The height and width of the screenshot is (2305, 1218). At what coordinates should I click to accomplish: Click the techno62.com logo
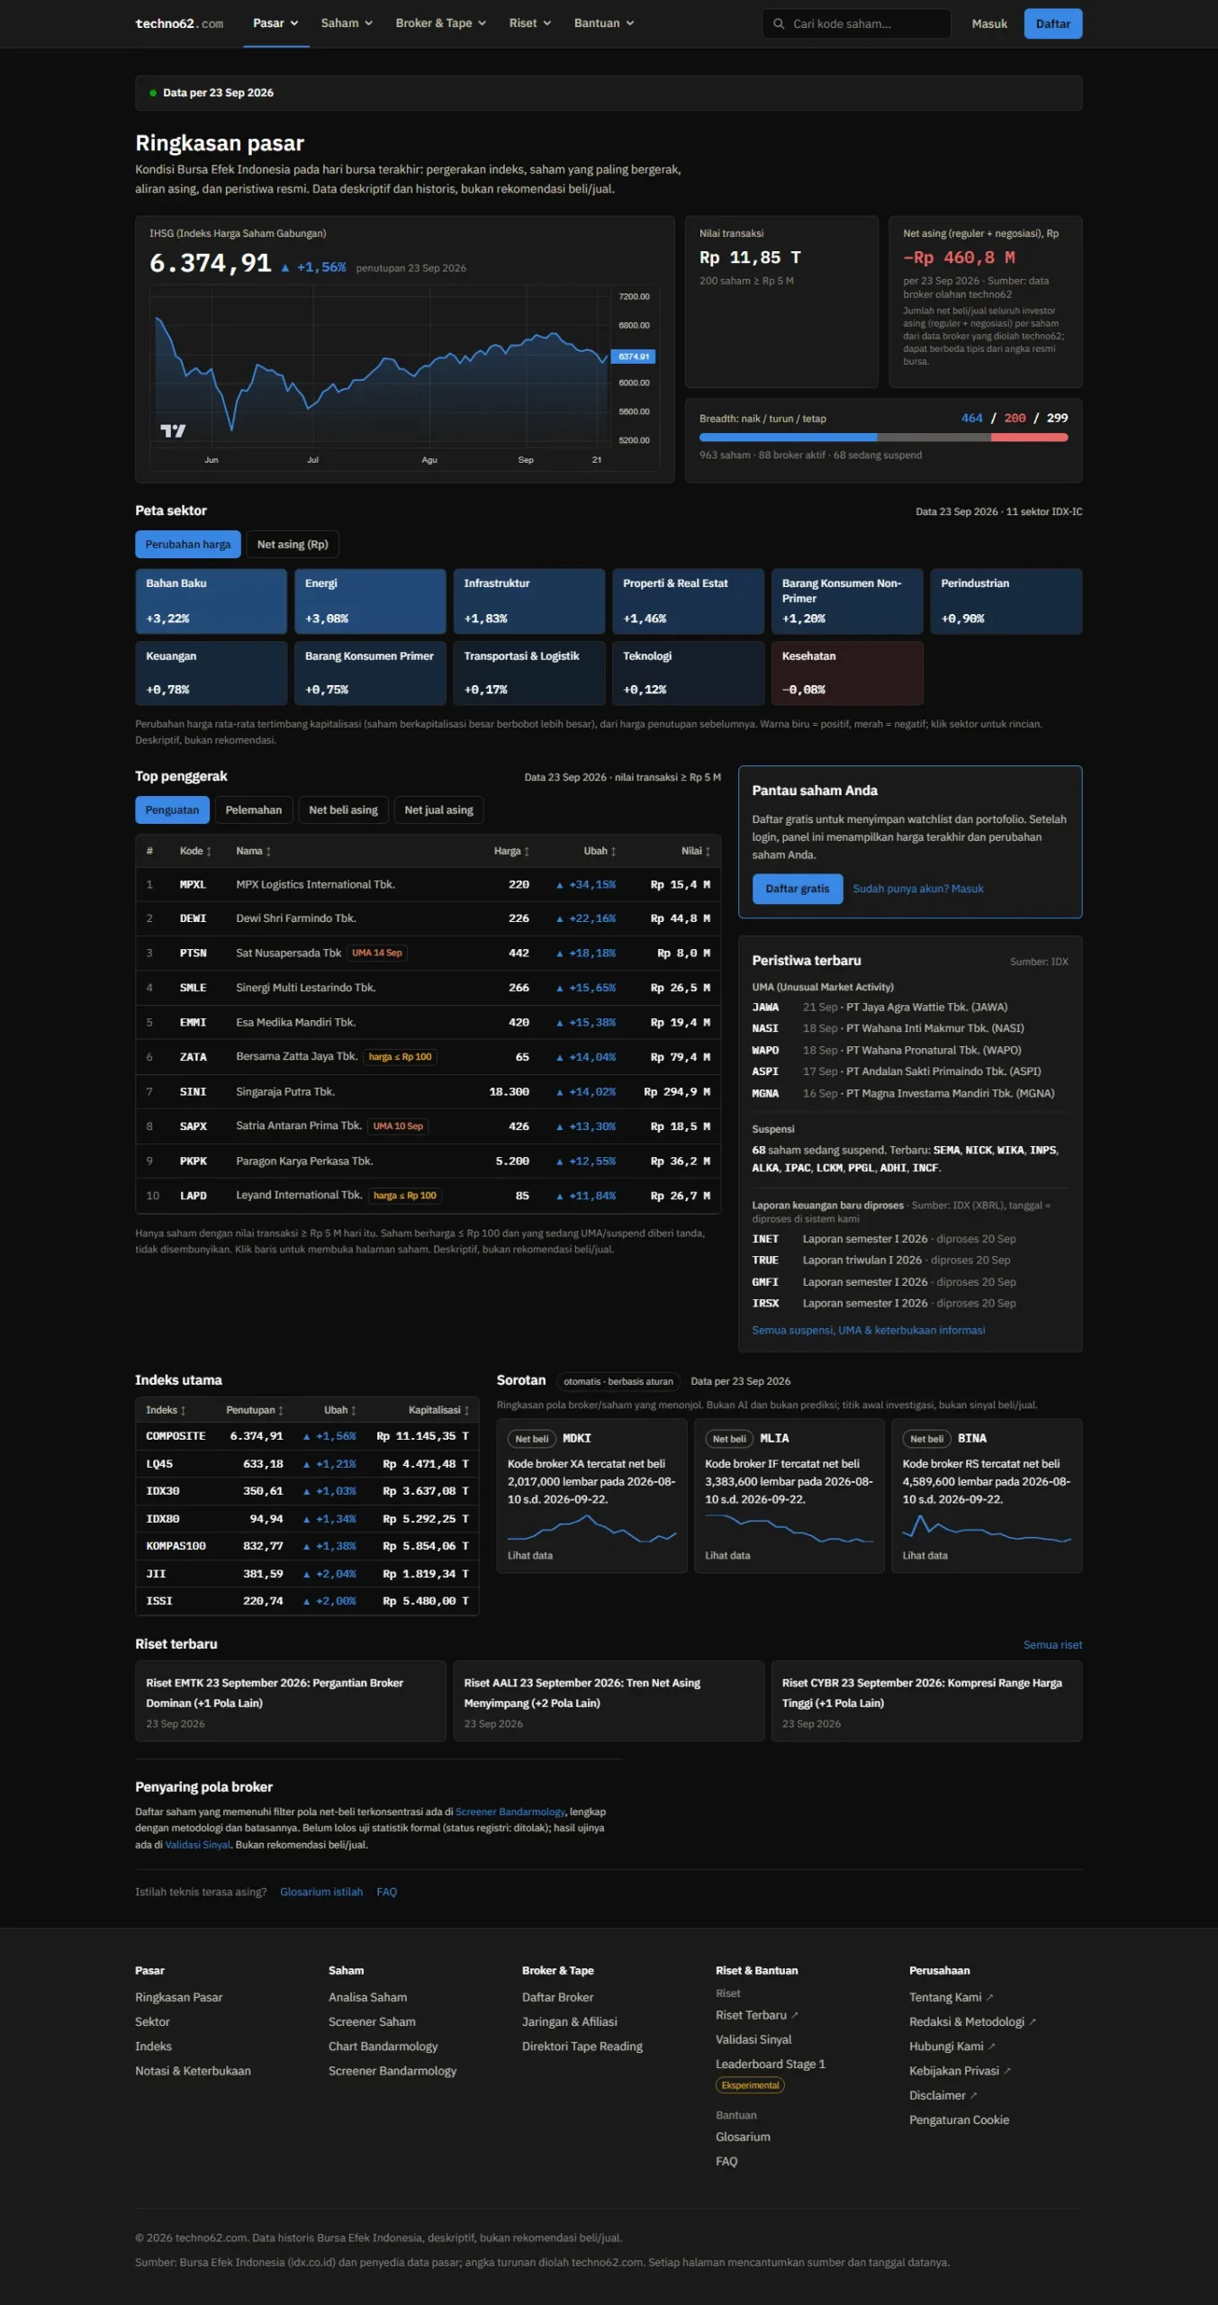click(179, 23)
